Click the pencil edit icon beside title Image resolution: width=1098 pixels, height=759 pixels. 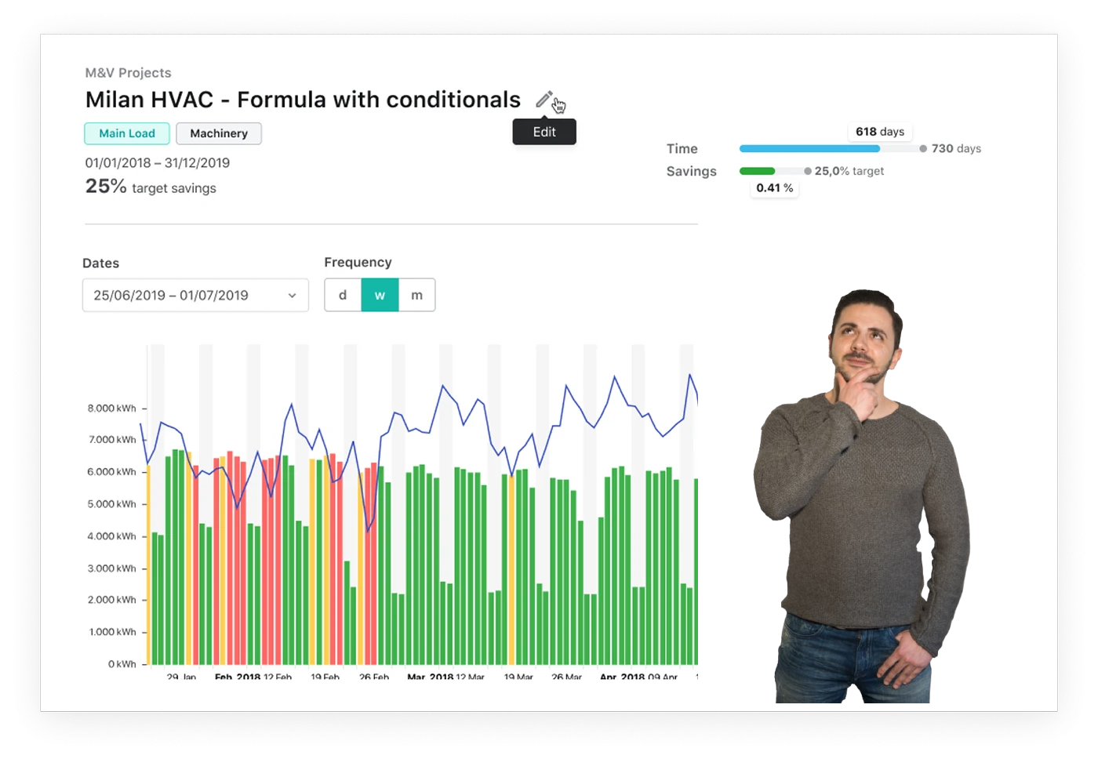point(544,100)
